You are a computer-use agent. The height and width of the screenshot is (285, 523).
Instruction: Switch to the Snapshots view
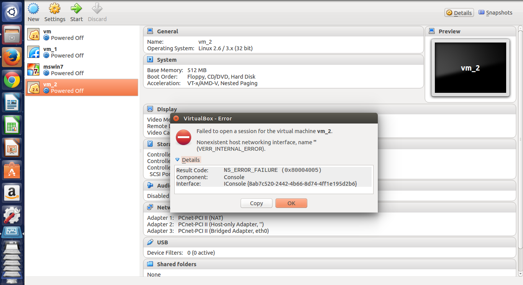pyautogui.click(x=495, y=13)
